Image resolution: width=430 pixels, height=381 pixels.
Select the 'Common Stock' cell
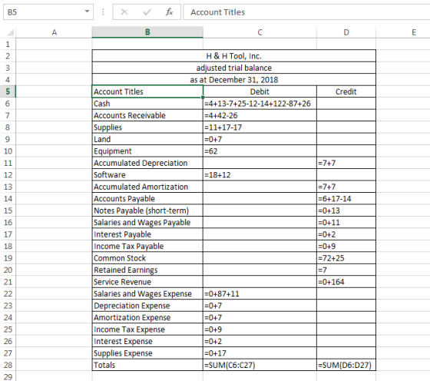click(x=147, y=258)
